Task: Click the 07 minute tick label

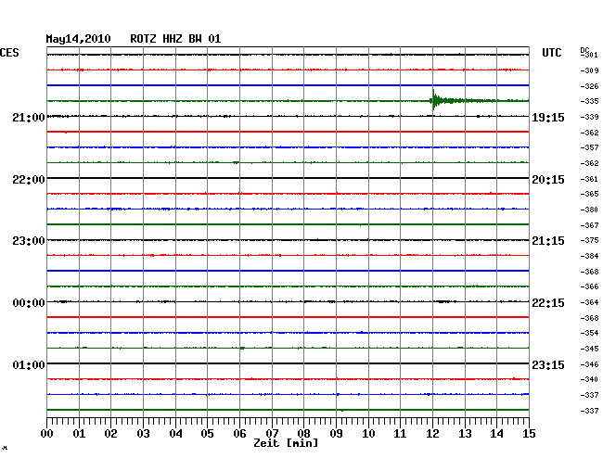Action: (272, 434)
